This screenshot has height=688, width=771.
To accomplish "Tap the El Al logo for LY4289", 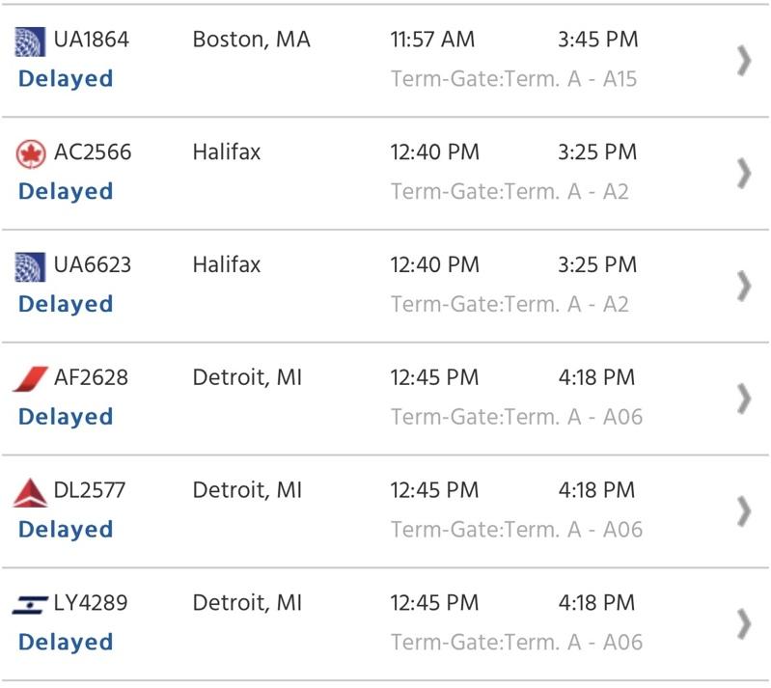I will [x=30, y=604].
